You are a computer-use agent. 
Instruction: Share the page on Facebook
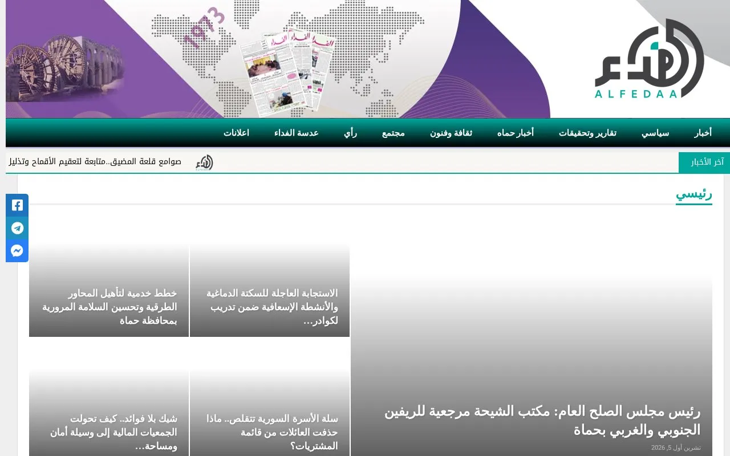tap(17, 205)
